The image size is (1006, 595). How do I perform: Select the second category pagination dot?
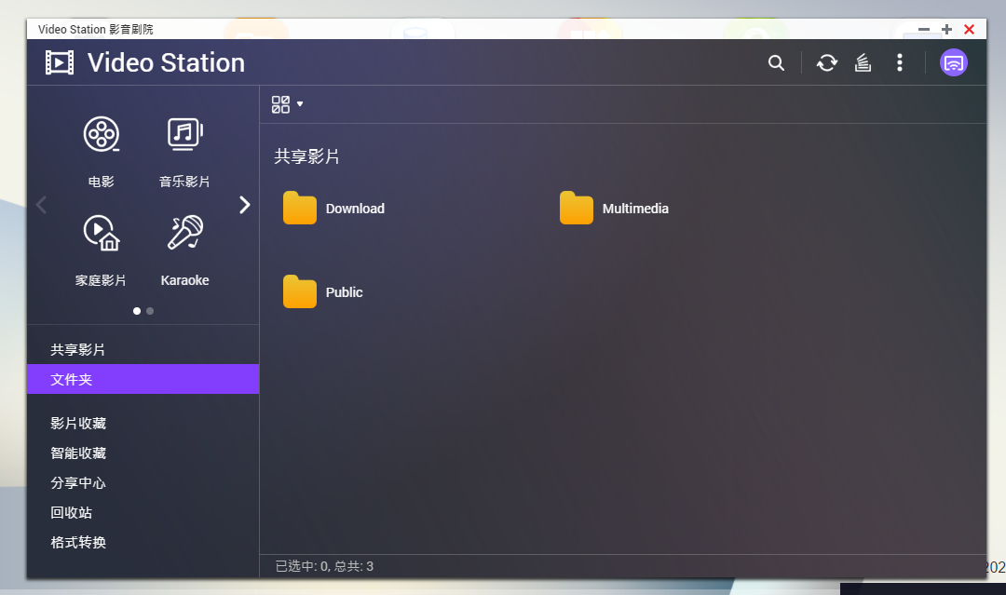point(150,311)
